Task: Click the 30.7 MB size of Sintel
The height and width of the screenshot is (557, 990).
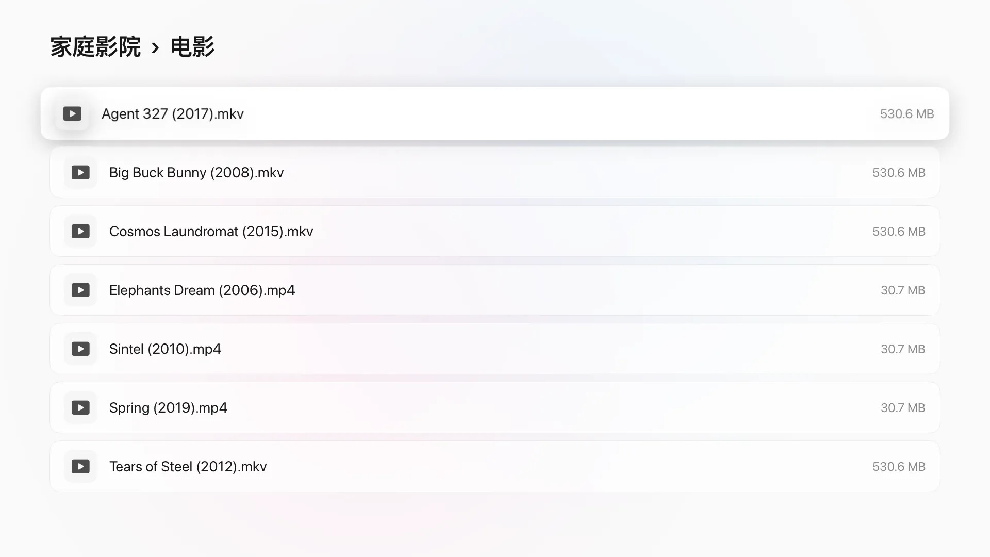Action: (x=903, y=349)
